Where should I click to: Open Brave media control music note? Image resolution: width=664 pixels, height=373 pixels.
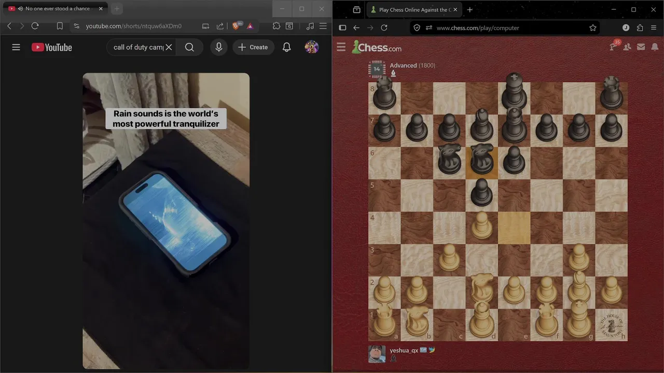coord(310,26)
